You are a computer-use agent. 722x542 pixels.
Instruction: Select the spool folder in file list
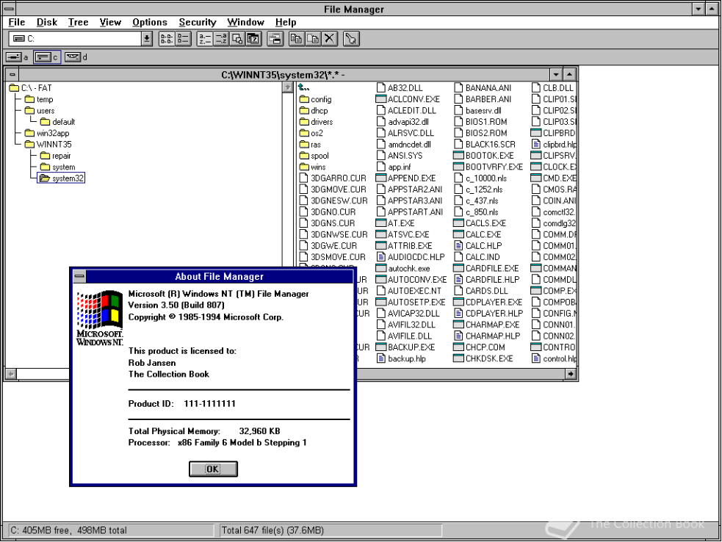[x=314, y=156]
